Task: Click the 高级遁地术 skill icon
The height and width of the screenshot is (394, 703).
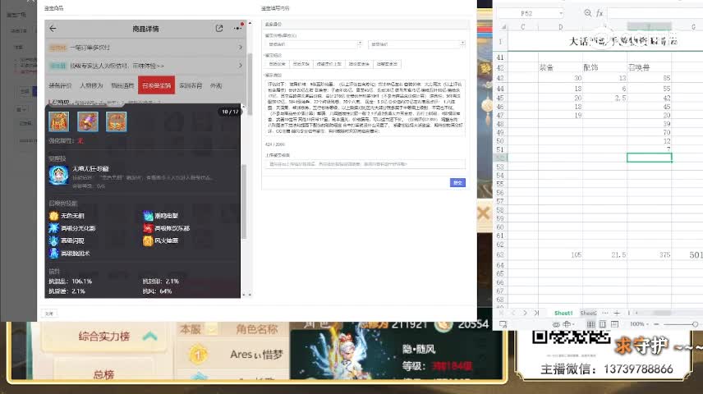Action: coord(54,254)
